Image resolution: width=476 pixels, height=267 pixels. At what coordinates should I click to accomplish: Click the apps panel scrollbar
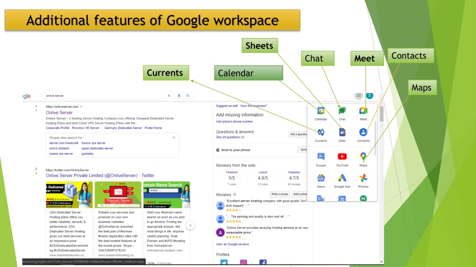376,138
